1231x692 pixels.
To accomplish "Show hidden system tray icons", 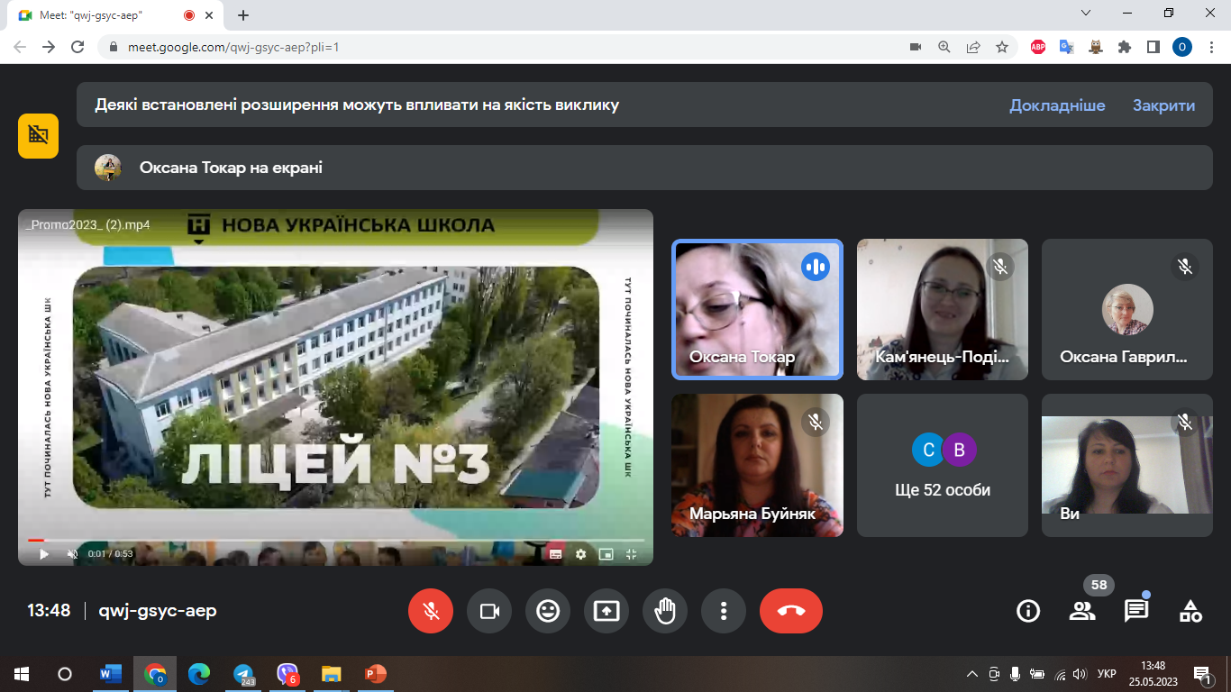I will point(971,674).
